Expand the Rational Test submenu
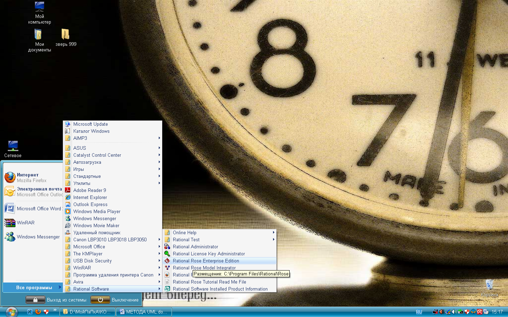 click(219, 240)
